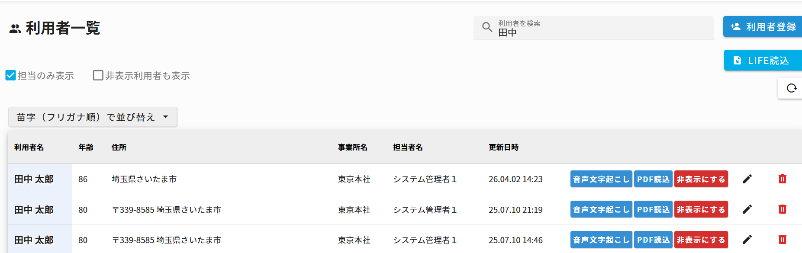The image size is (802, 253).
Task: Enable the 非表示利用者も表示 checkbox
Action: point(98,76)
